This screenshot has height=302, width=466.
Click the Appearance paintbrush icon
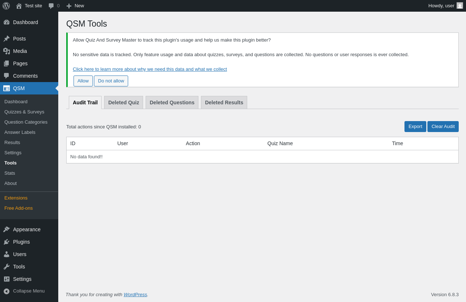tap(7, 229)
